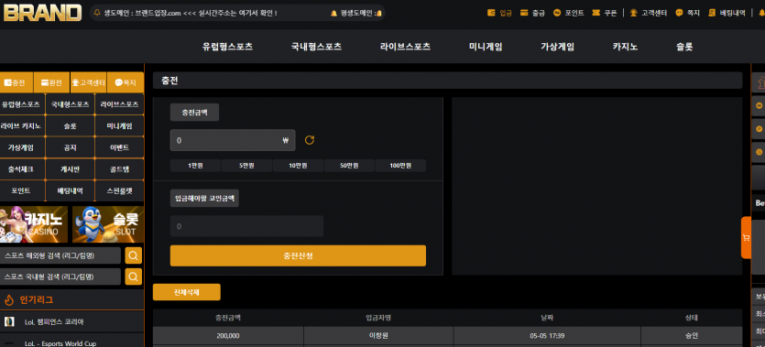The image size is (765, 347).
Task: Go to 미니게임 in main navigation
Action: coord(486,47)
